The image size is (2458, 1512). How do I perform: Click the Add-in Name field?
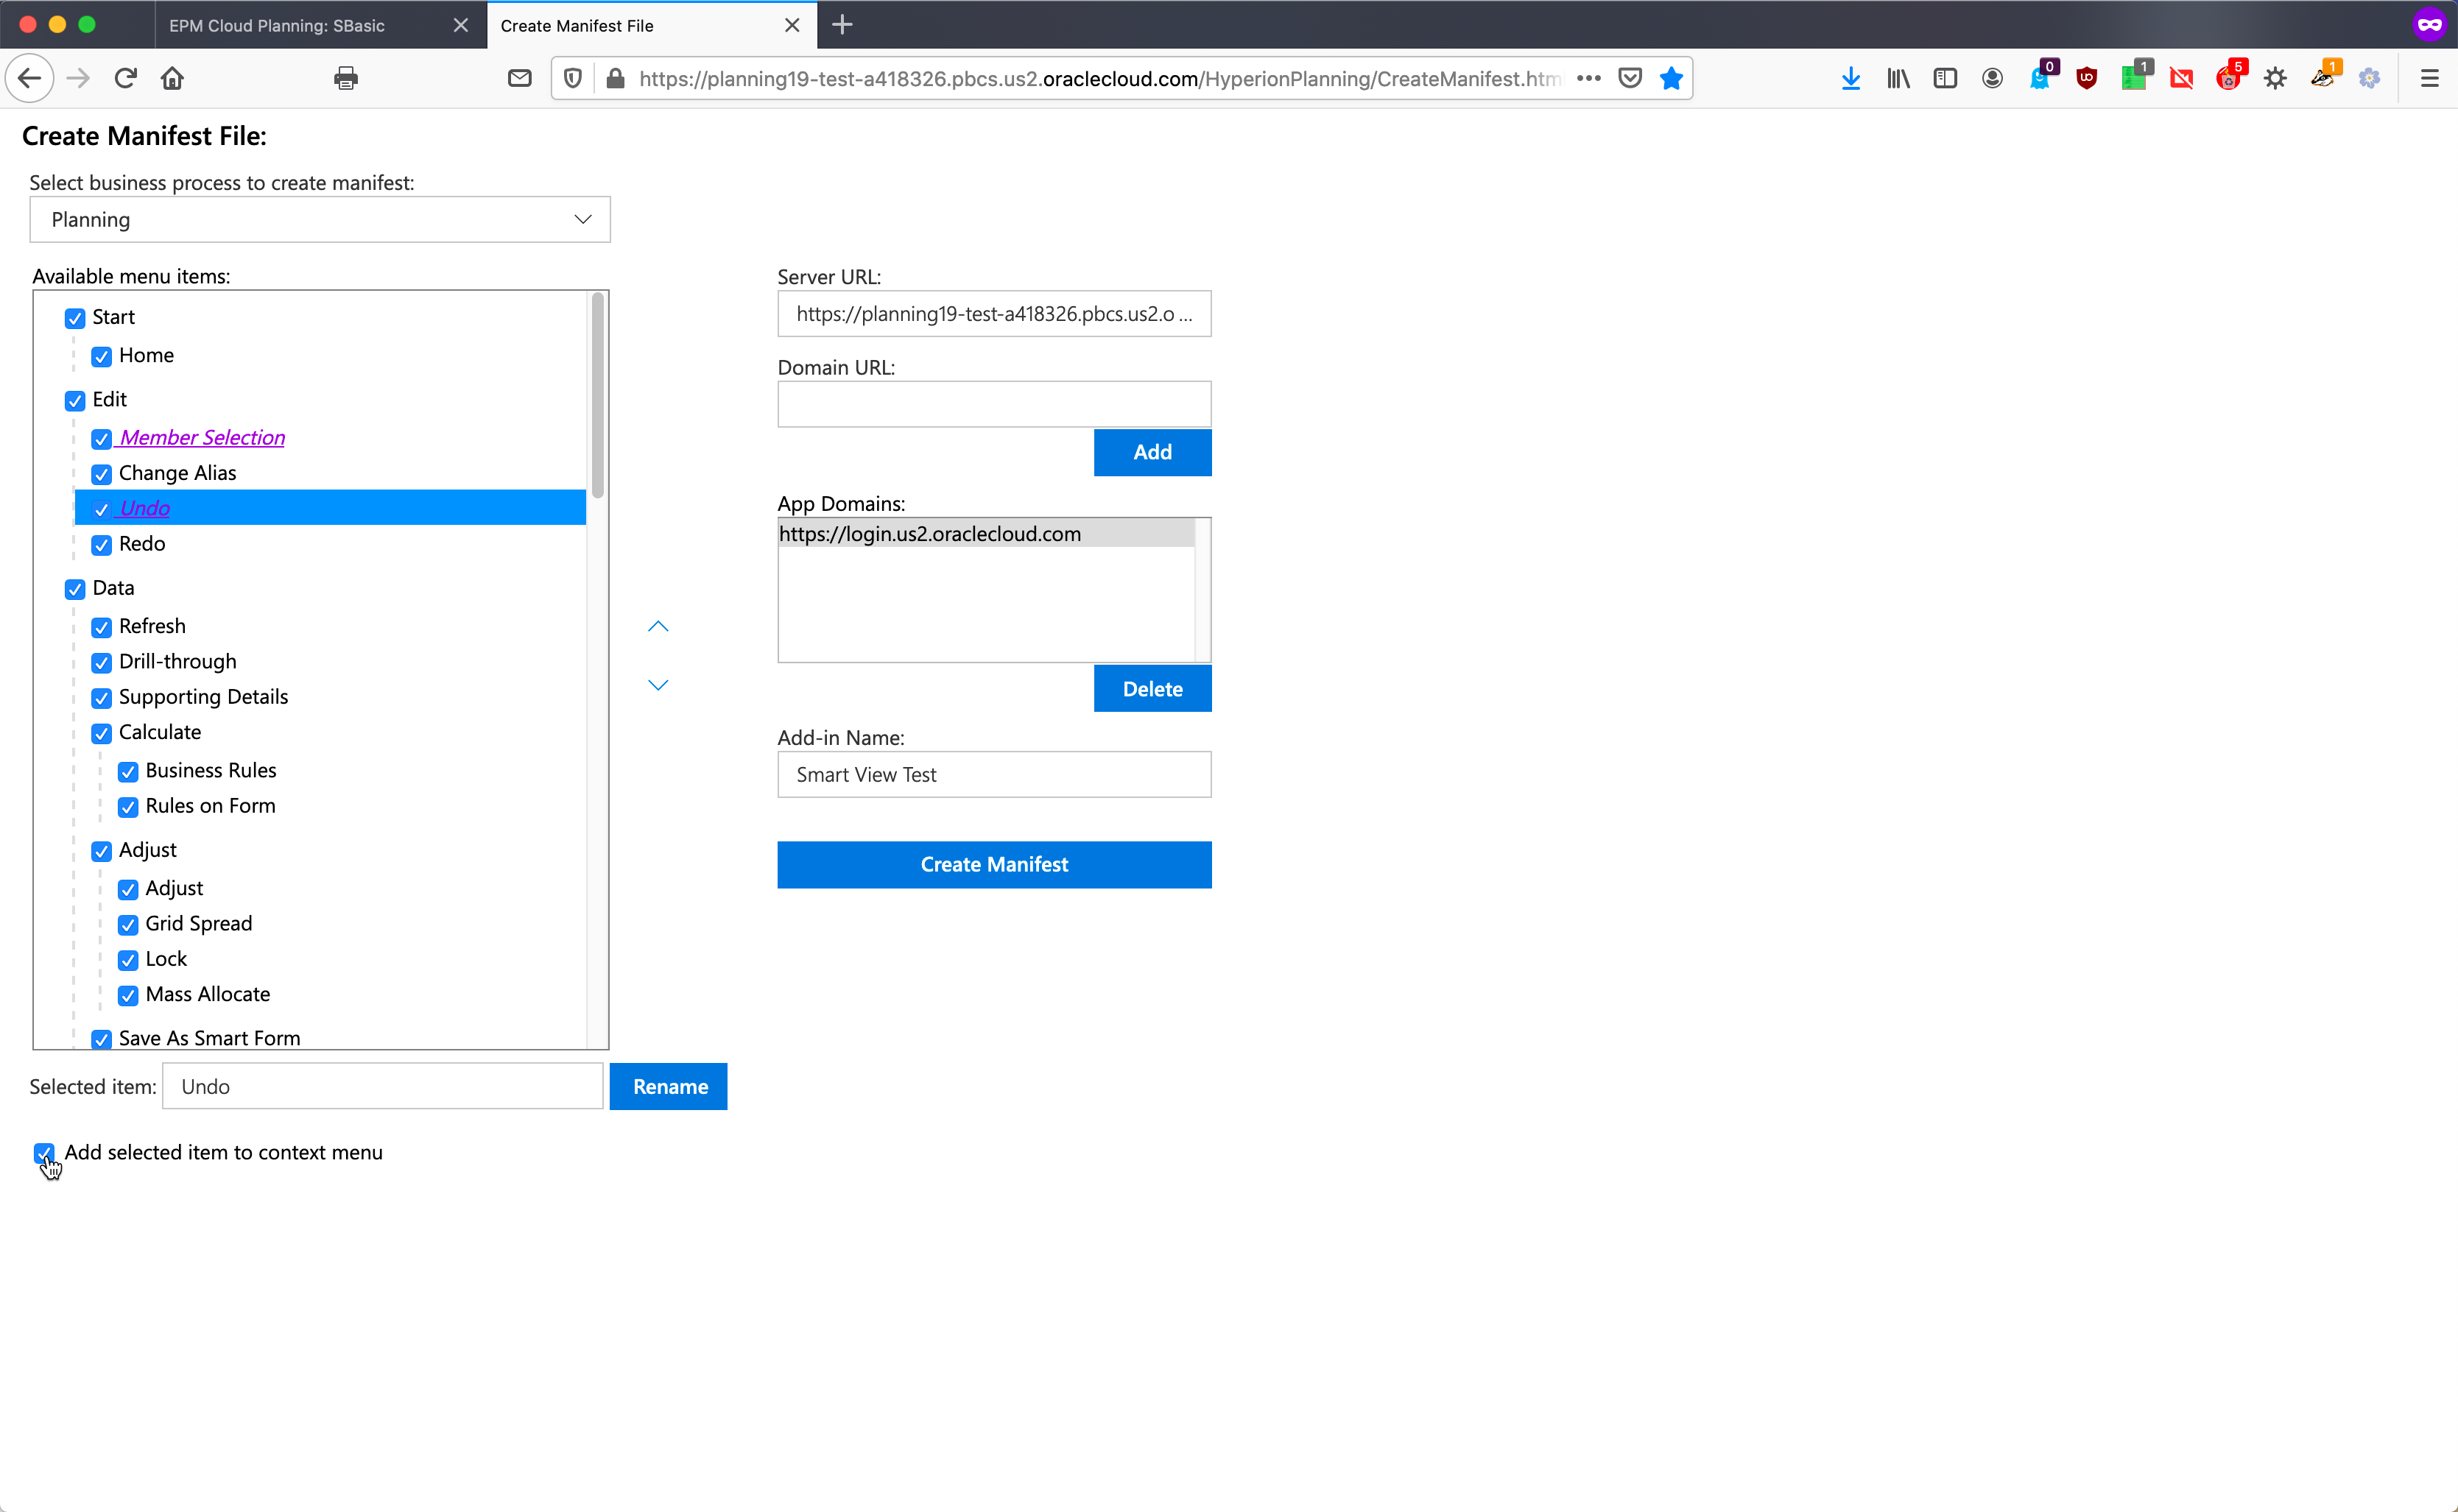coord(994,774)
